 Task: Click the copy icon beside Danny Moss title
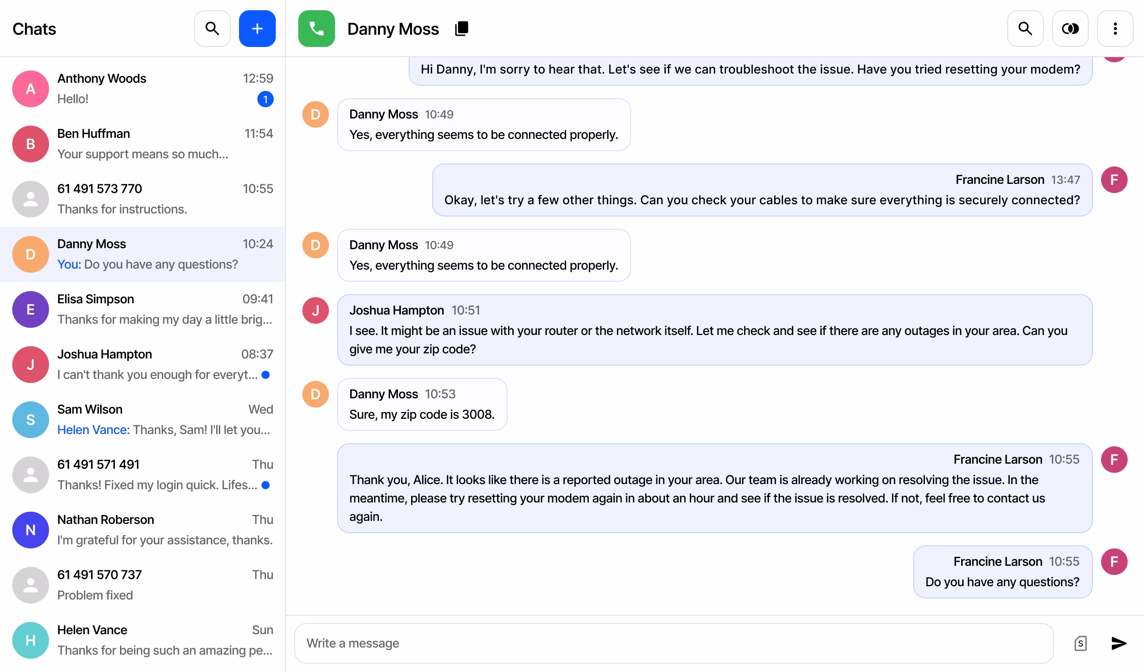[x=462, y=29]
